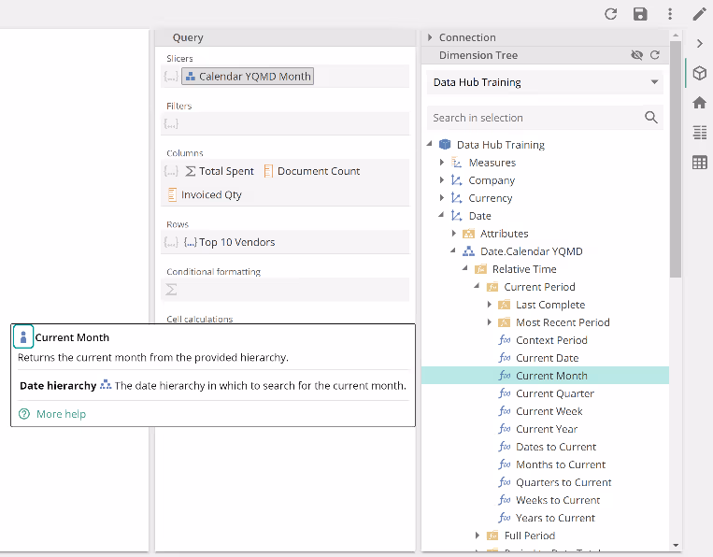
Task: Click the home icon in right sidebar
Action: [699, 103]
